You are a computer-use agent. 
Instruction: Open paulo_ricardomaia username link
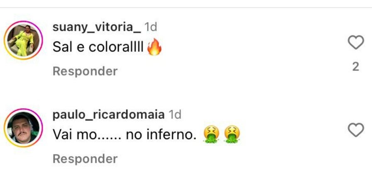(109, 115)
